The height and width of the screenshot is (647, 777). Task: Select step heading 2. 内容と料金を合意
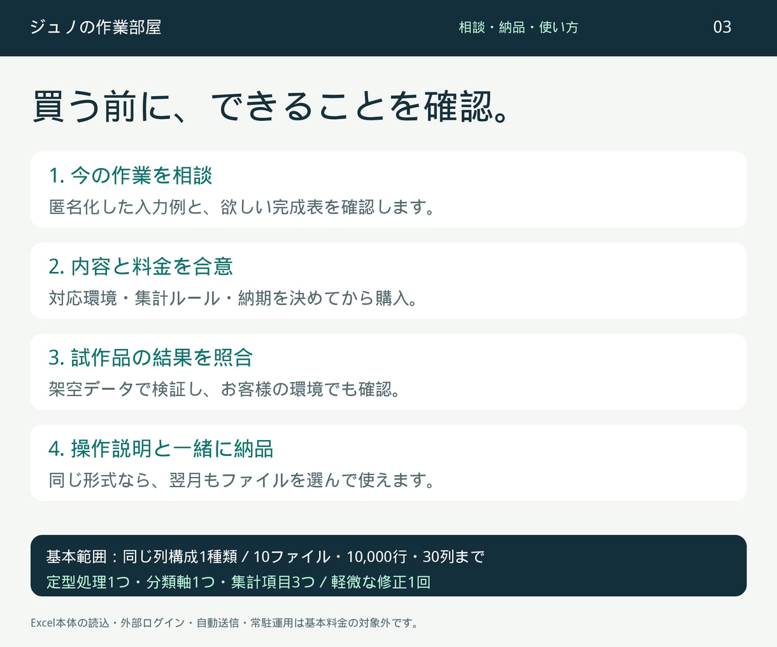coord(141,266)
